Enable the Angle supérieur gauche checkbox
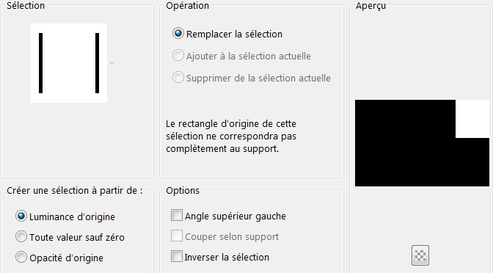493x273 pixels. pyautogui.click(x=176, y=216)
